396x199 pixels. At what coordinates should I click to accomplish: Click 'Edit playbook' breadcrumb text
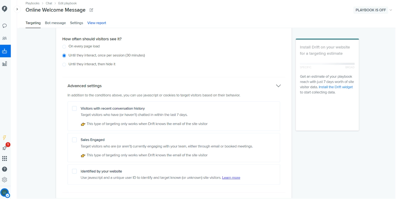(68, 3)
